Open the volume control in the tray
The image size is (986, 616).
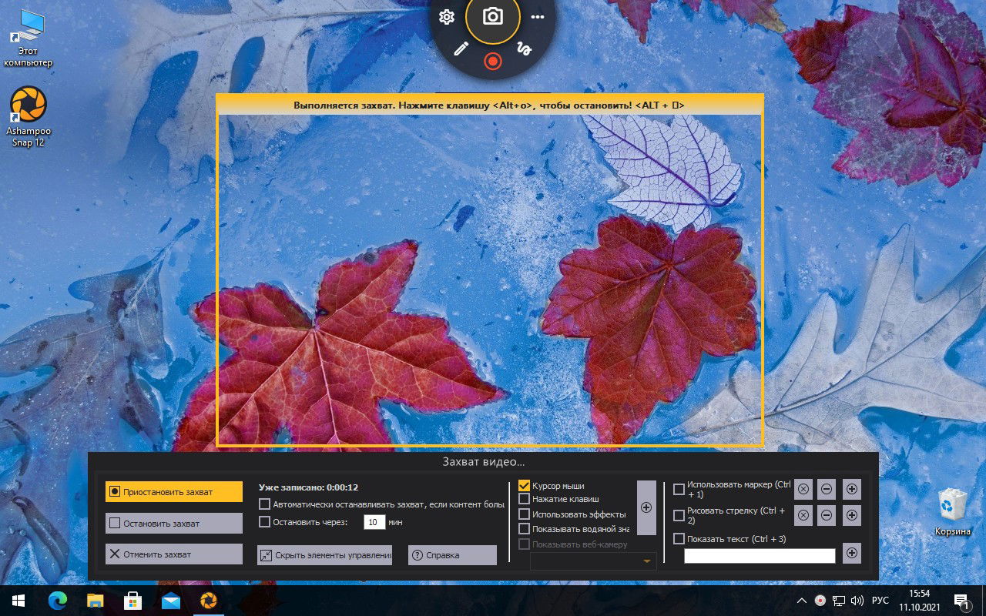click(857, 601)
